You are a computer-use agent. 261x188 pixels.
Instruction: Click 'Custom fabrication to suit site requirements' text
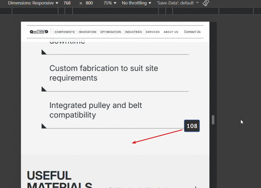[x=104, y=73]
